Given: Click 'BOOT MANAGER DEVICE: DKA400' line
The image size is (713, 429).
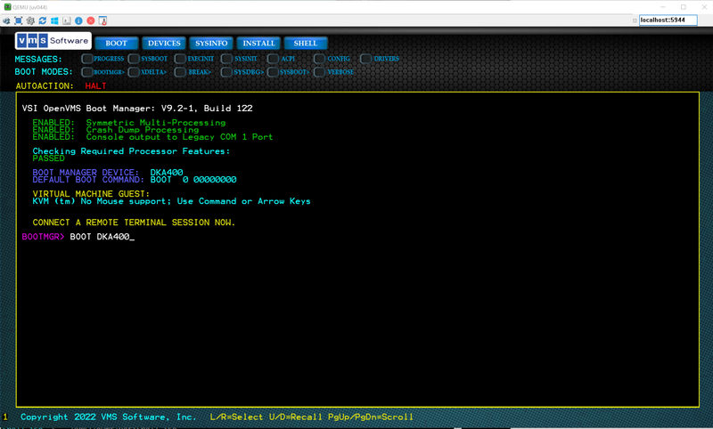Looking at the screenshot, I should pos(108,173).
